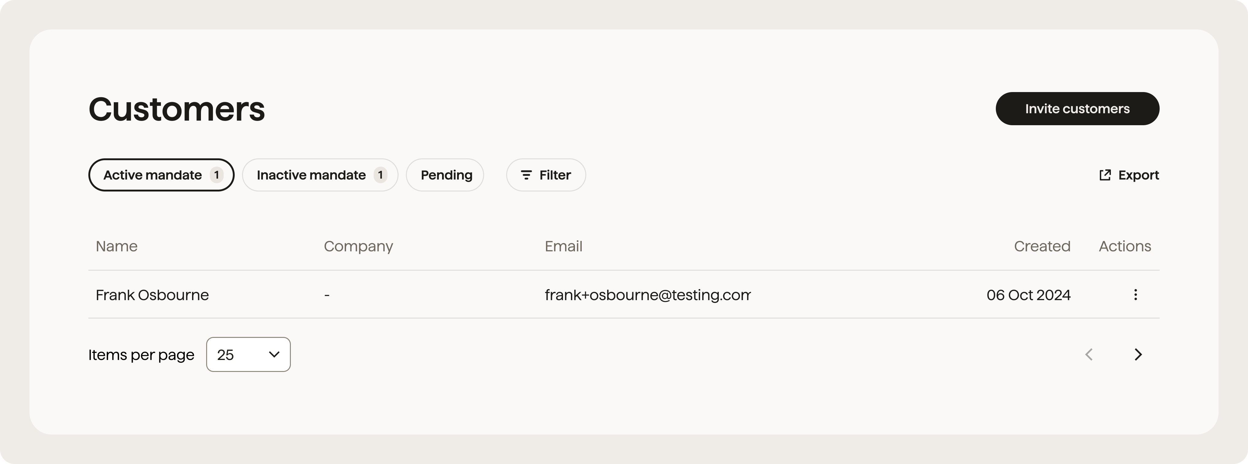Enable the Inactive mandate filter
Screen dimensions: 1248x464
pyautogui.click(x=320, y=175)
